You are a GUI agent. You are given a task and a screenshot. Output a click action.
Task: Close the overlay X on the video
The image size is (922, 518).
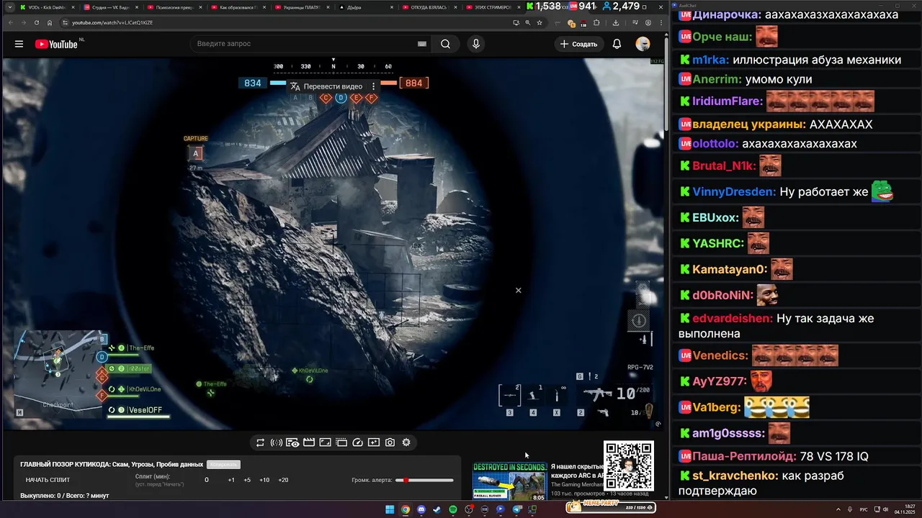coord(518,291)
